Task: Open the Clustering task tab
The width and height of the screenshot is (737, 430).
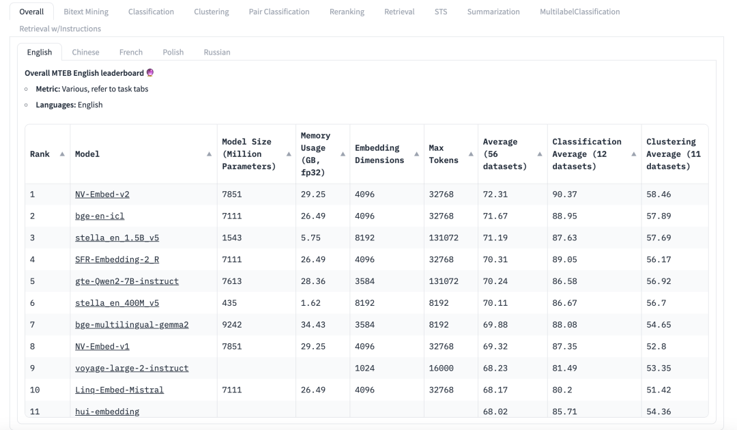Action: tap(211, 12)
